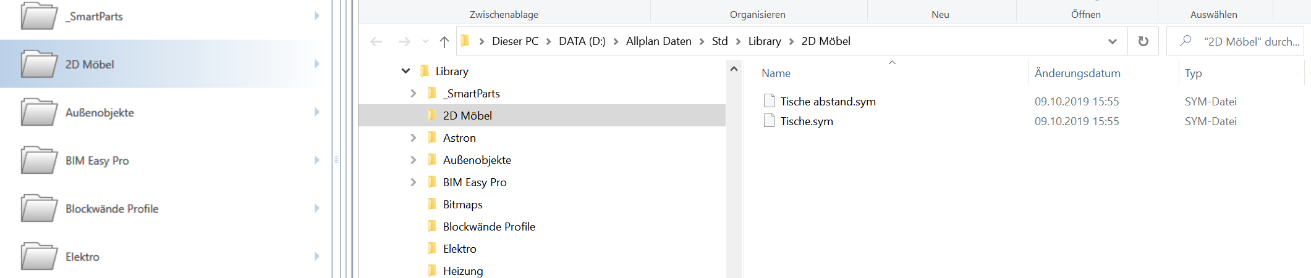Click the Std breadcrumb segment
The height and width of the screenshot is (278, 1311).
[x=719, y=41]
